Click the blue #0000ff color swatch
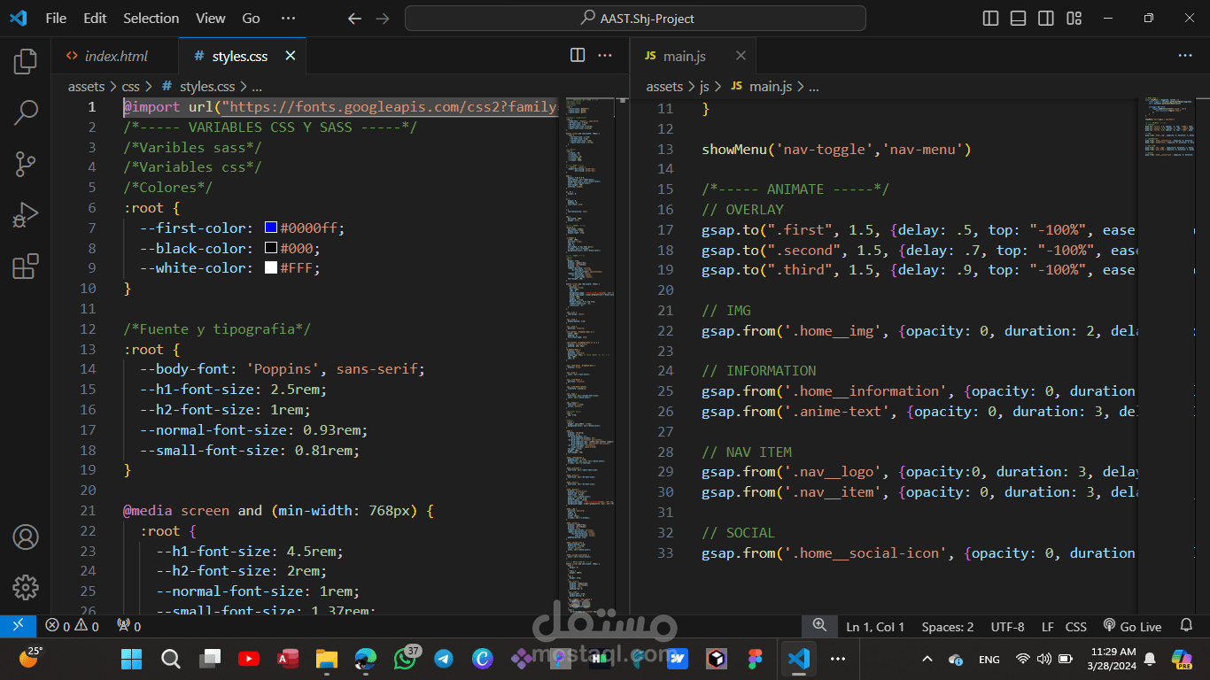Screen dimensions: 1210x680 (x=271, y=228)
